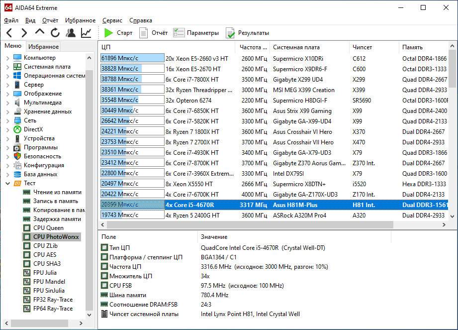The width and height of the screenshot is (458, 330).
Task: Navigate up one level with the up arrow
Action: [40, 32]
